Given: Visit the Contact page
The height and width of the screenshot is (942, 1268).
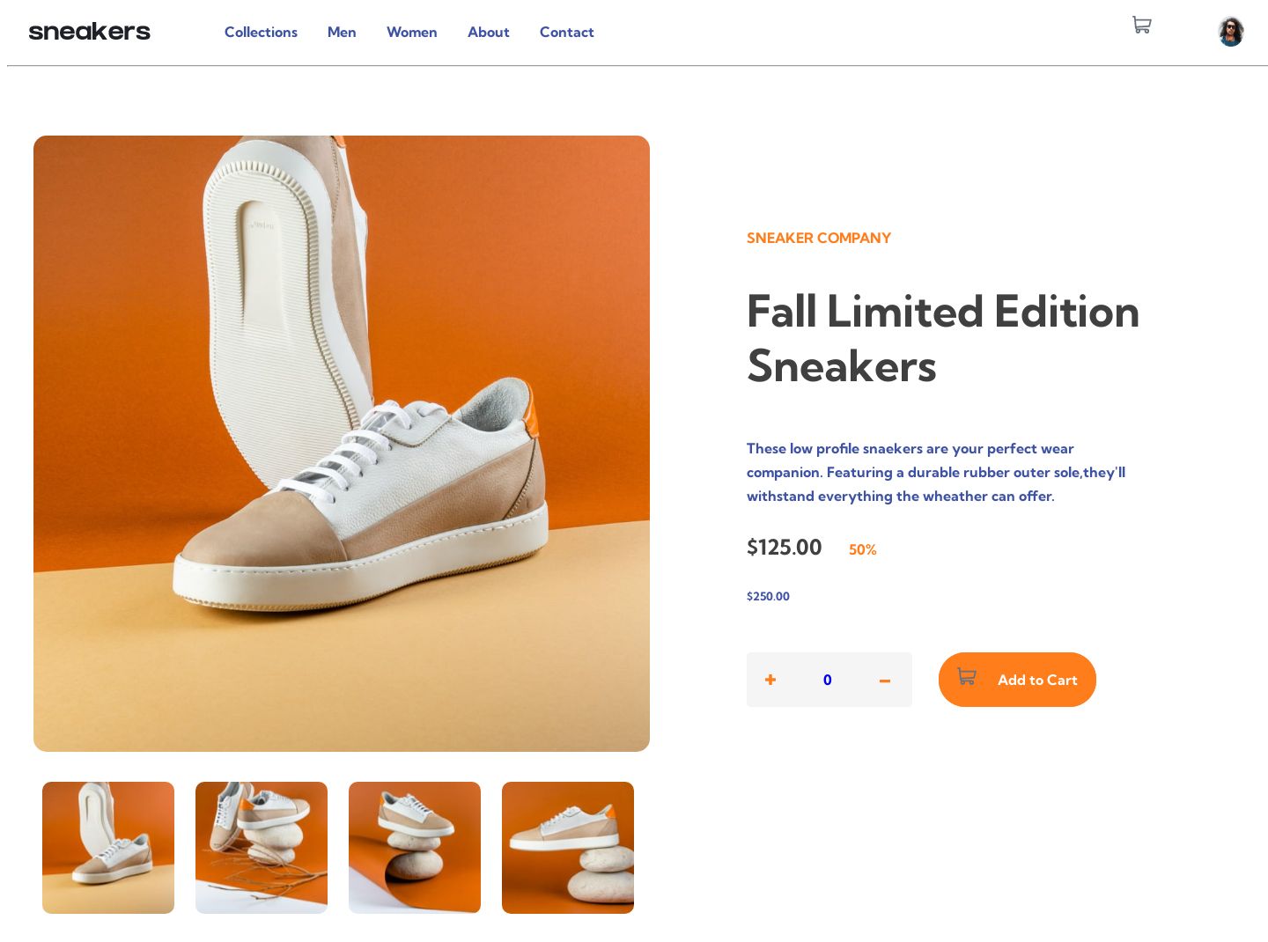Looking at the screenshot, I should click(566, 32).
